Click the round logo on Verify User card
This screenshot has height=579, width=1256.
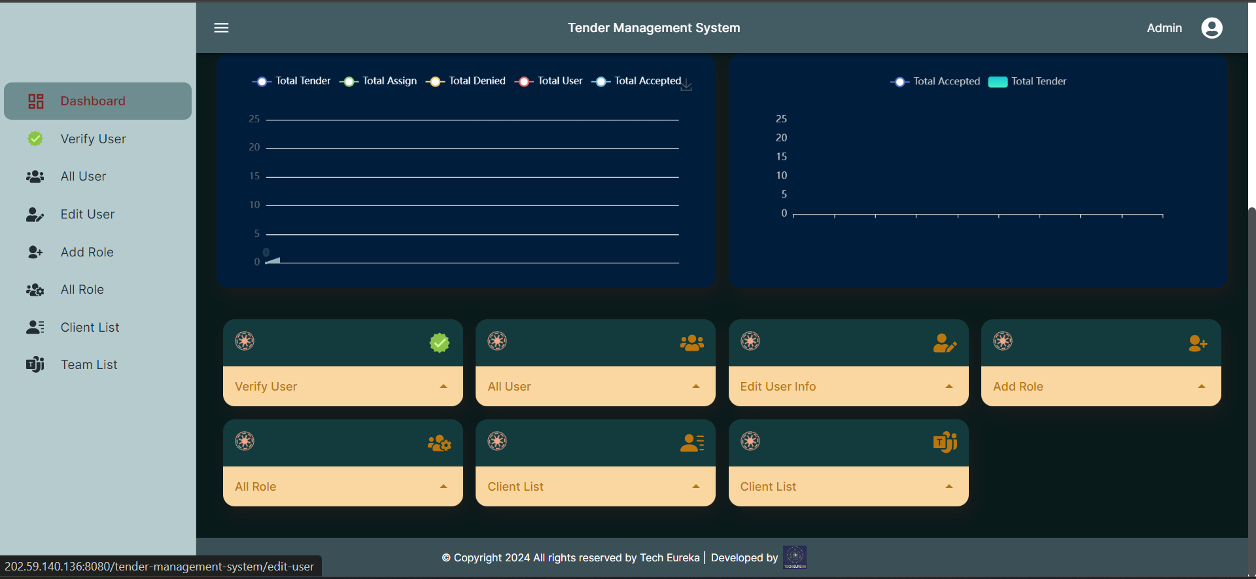245,341
